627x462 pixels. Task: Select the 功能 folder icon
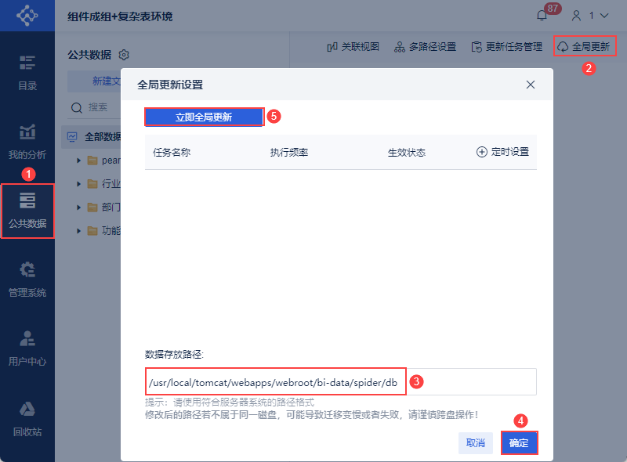click(92, 230)
